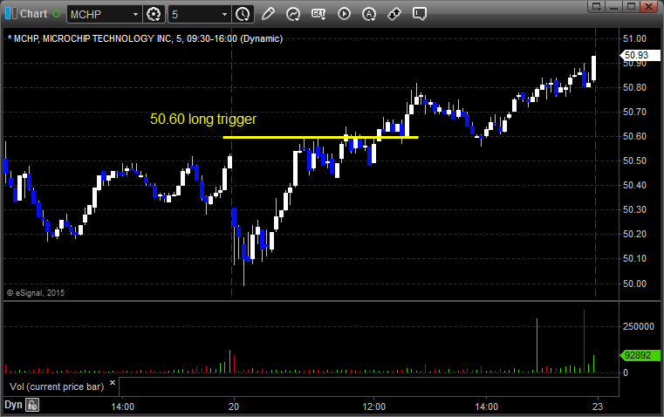Click the 50.60 price axis label

(x=634, y=136)
